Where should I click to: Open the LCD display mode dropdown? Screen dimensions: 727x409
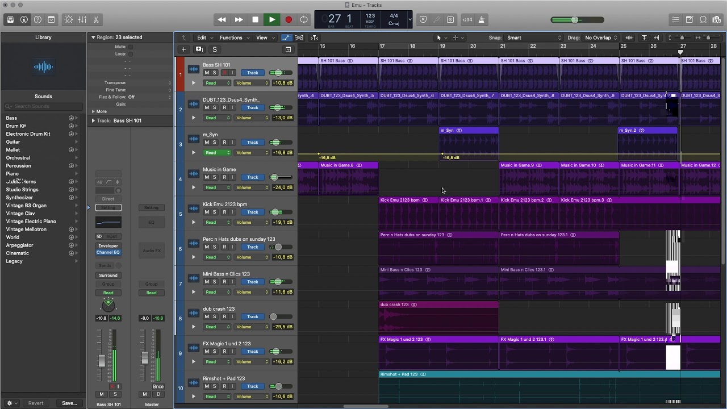coord(410,20)
